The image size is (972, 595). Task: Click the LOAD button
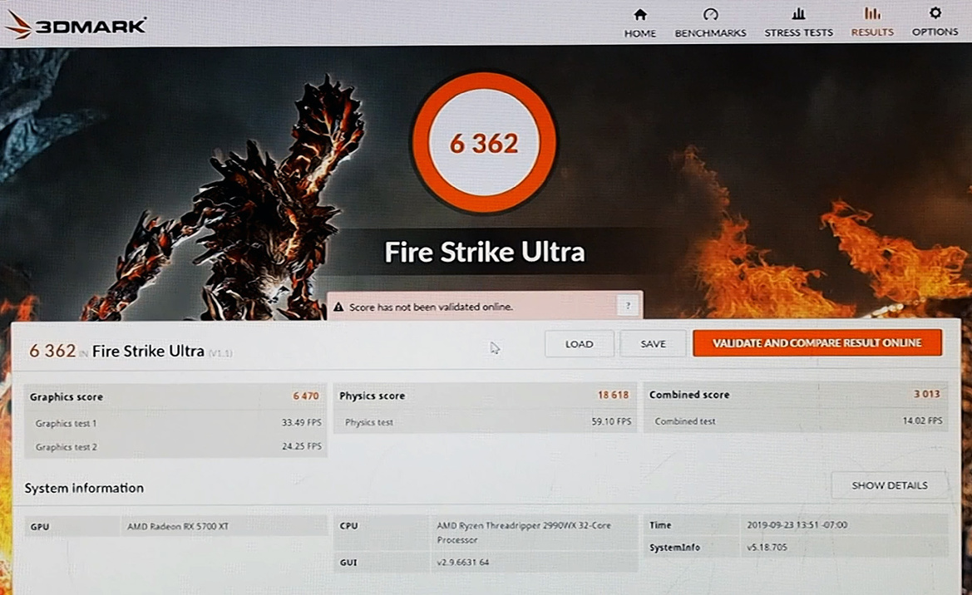pos(579,343)
